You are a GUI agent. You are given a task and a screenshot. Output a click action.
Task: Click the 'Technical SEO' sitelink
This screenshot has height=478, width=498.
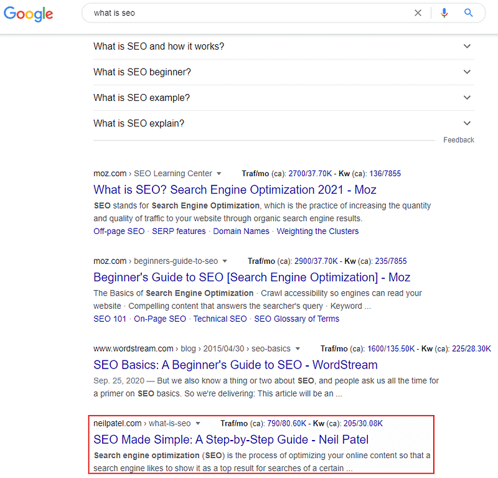click(x=220, y=319)
